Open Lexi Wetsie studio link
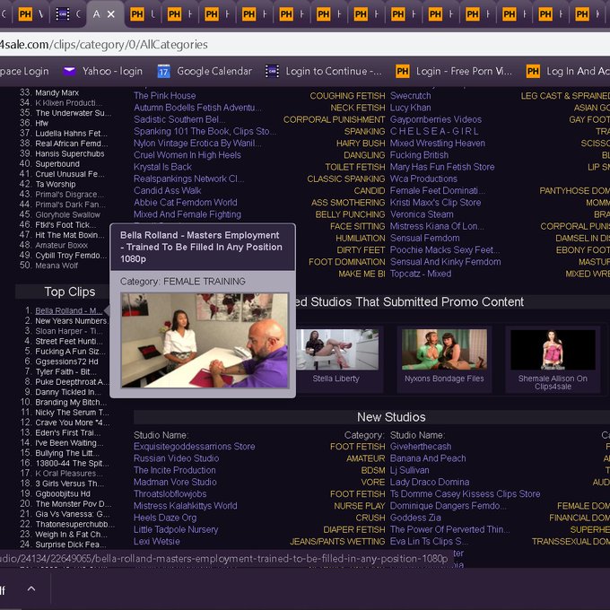This screenshot has height=610, width=610. (157, 541)
